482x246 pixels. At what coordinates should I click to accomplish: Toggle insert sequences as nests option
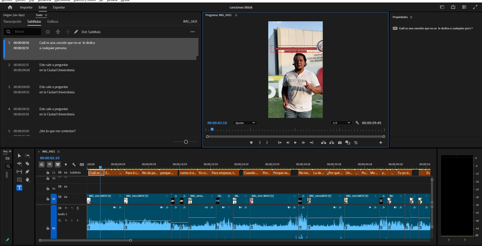pos(42,165)
